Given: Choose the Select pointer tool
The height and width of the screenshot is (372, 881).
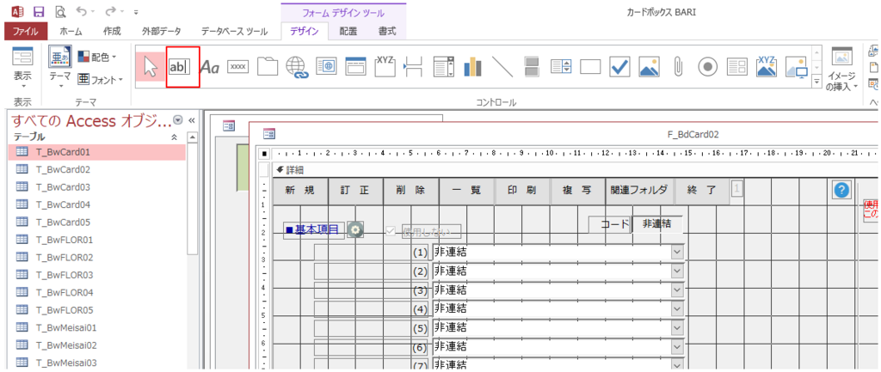Looking at the screenshot, I should coord(151,67).
